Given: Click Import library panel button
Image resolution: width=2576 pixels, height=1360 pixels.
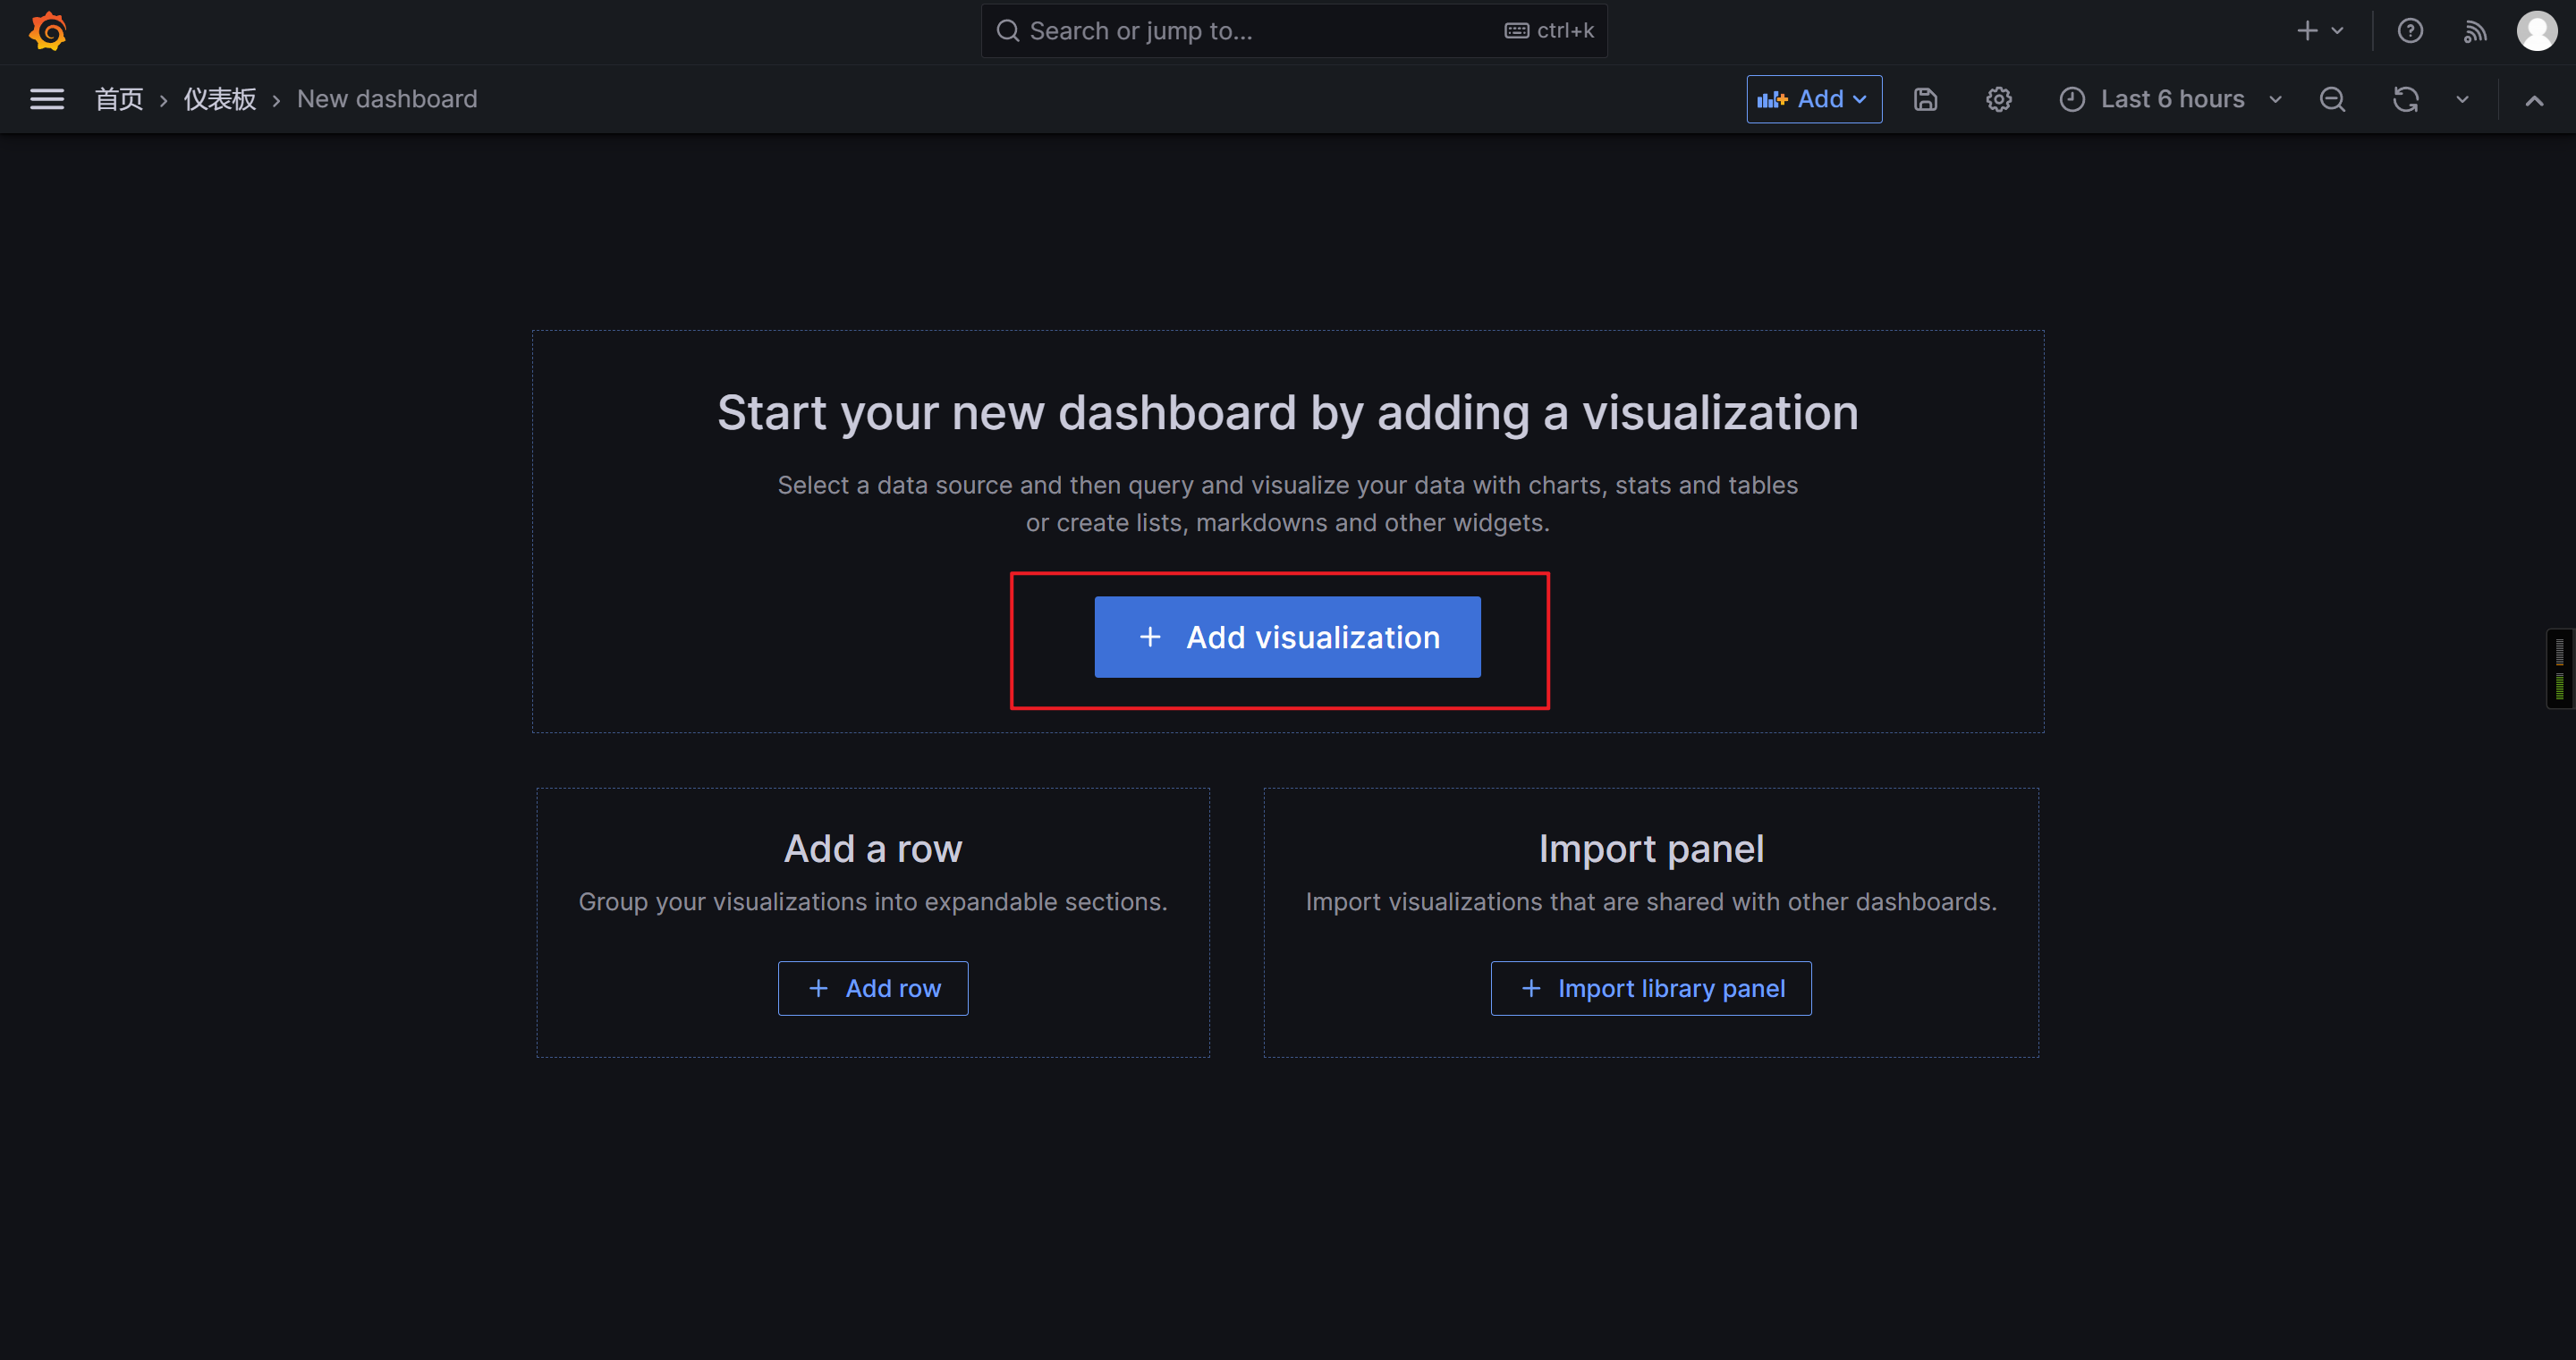Looking at the screenshot, I should 1650,988.
